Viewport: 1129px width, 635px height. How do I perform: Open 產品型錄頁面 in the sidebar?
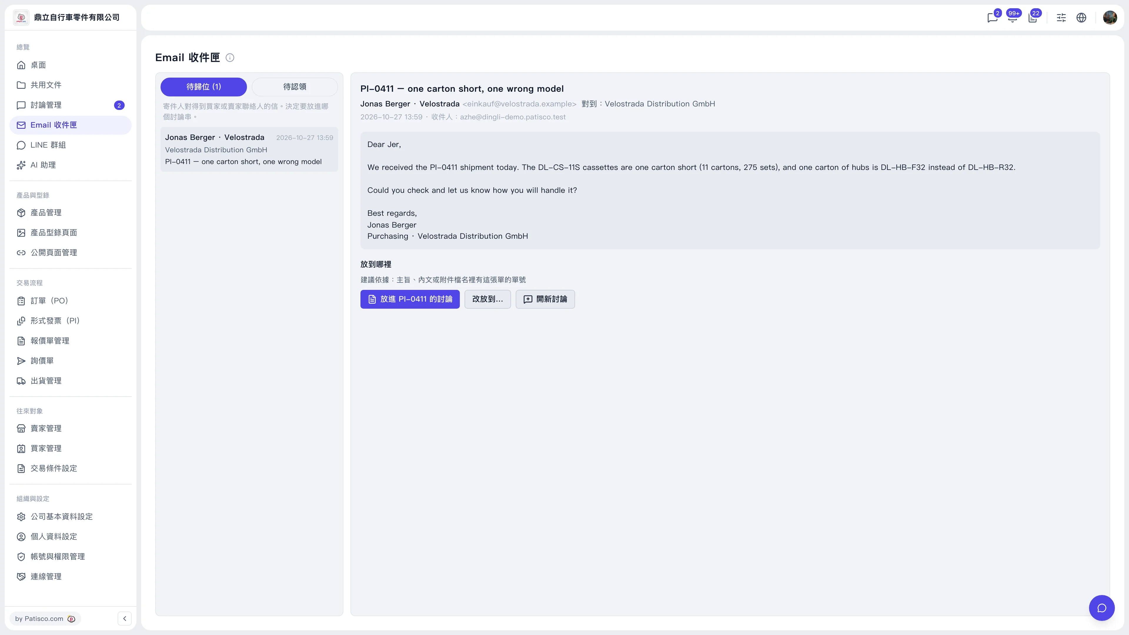point(71,233)
